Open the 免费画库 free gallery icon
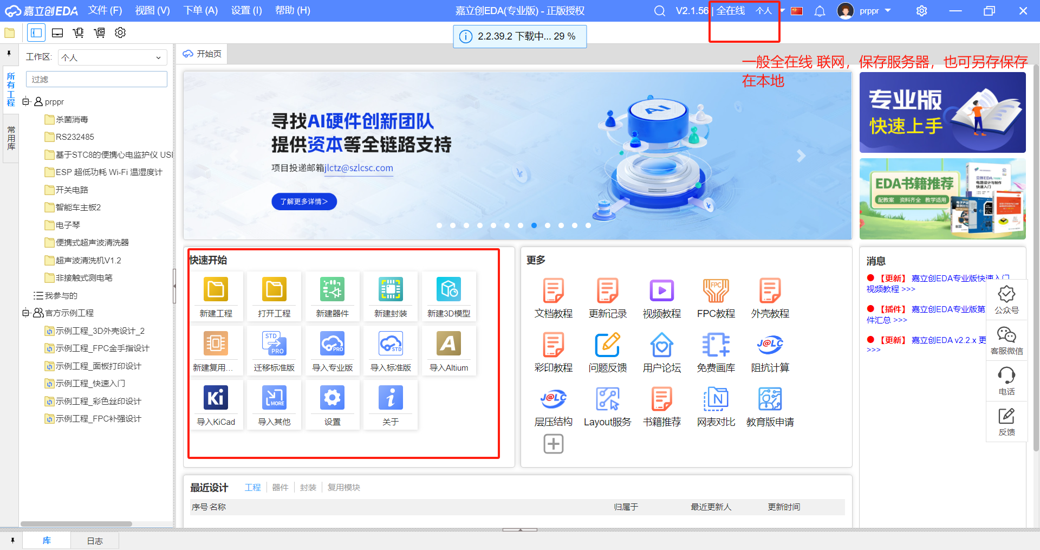This screenshot has height=550, width=1040. click(x=716, y=345)
